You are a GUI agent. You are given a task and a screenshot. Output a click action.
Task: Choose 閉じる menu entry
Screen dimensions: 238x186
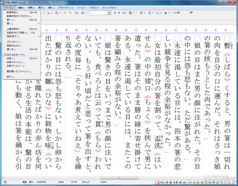point(22,49)
